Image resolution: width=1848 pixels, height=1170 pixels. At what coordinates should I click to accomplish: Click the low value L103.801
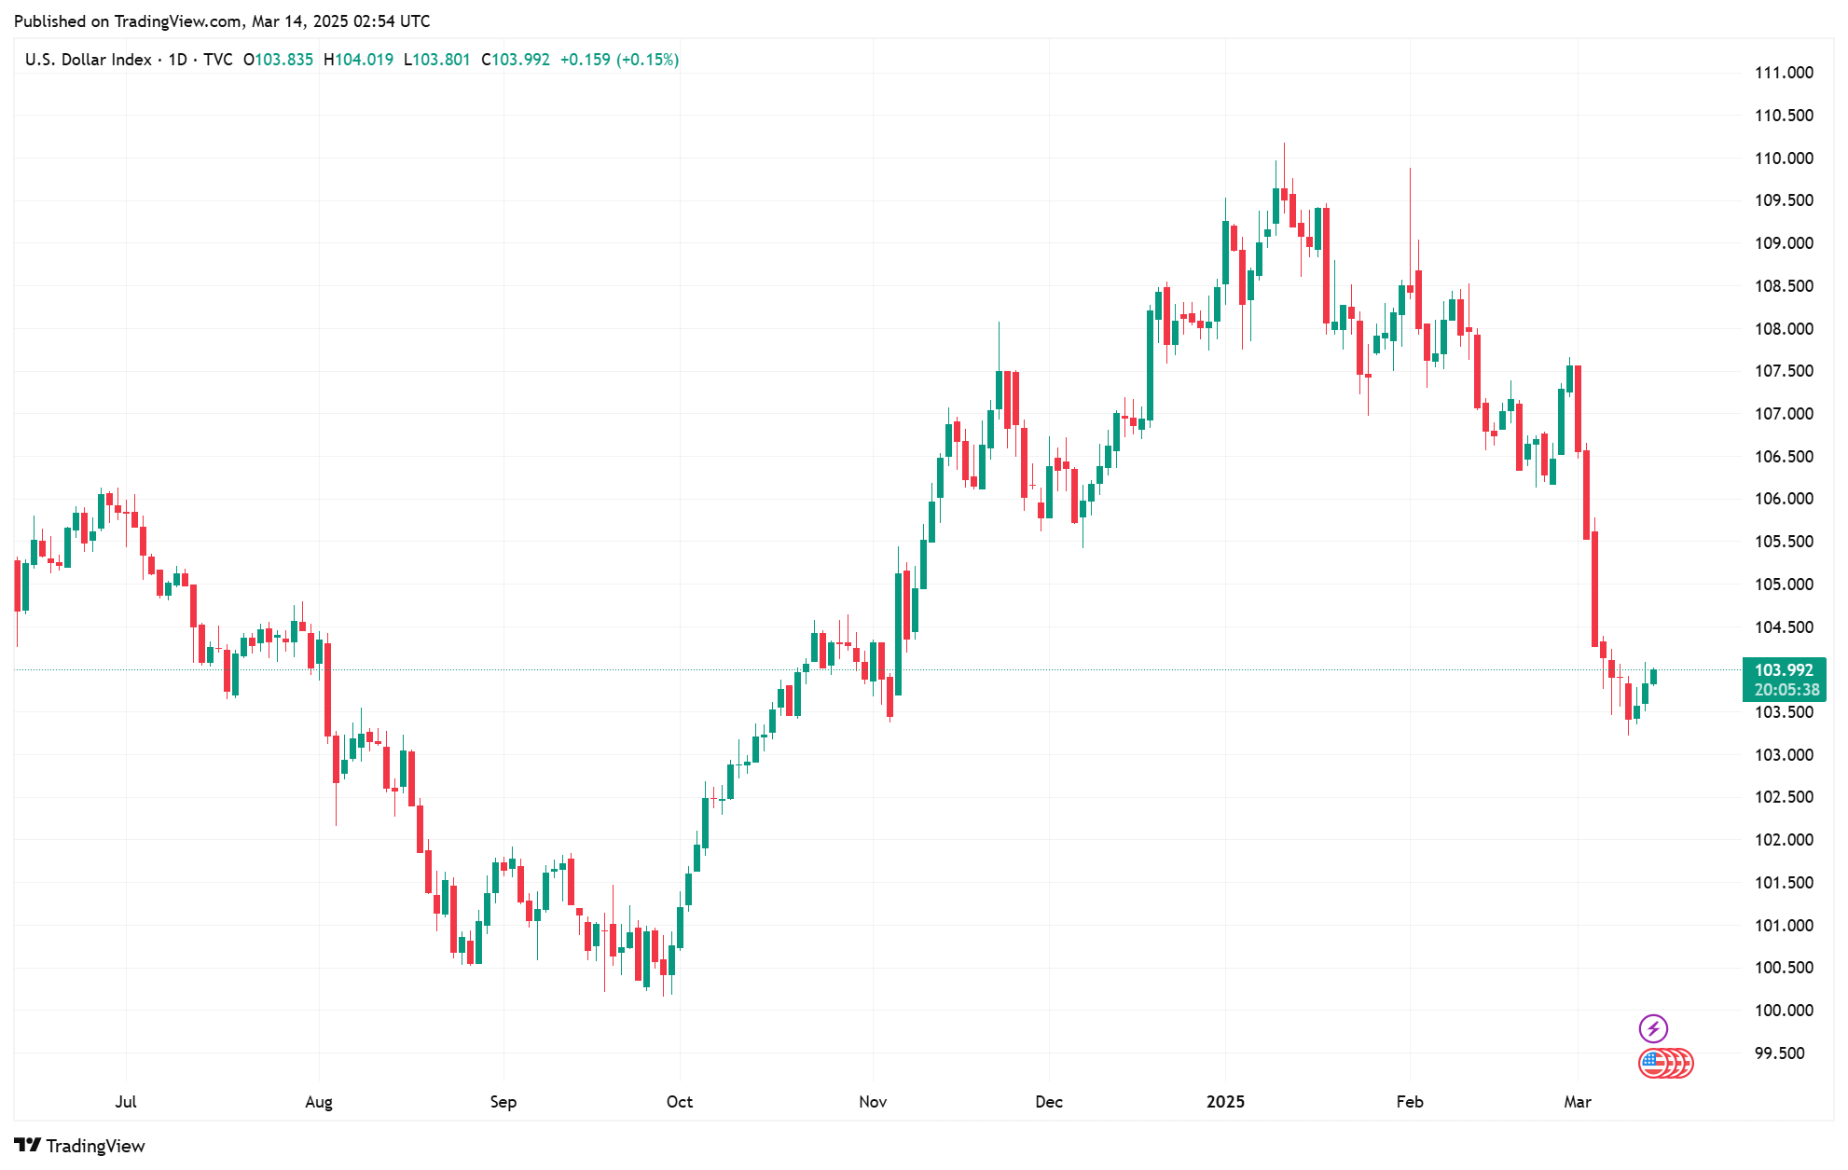[x=436, y=60]
